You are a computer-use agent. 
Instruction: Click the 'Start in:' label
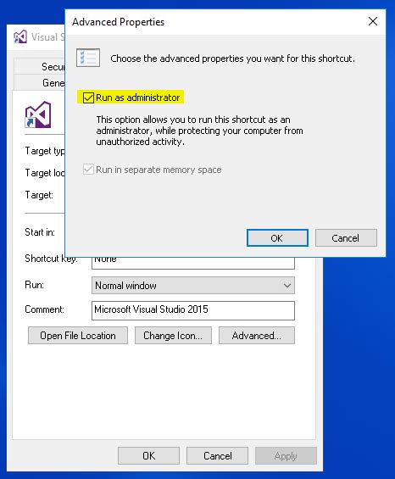click(40, 232)
